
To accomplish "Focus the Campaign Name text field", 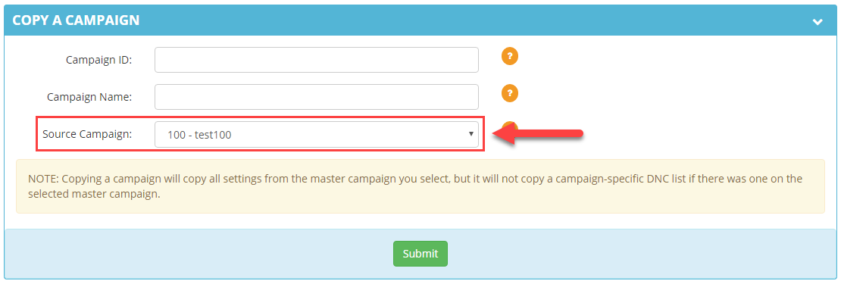I will (317, 96).
